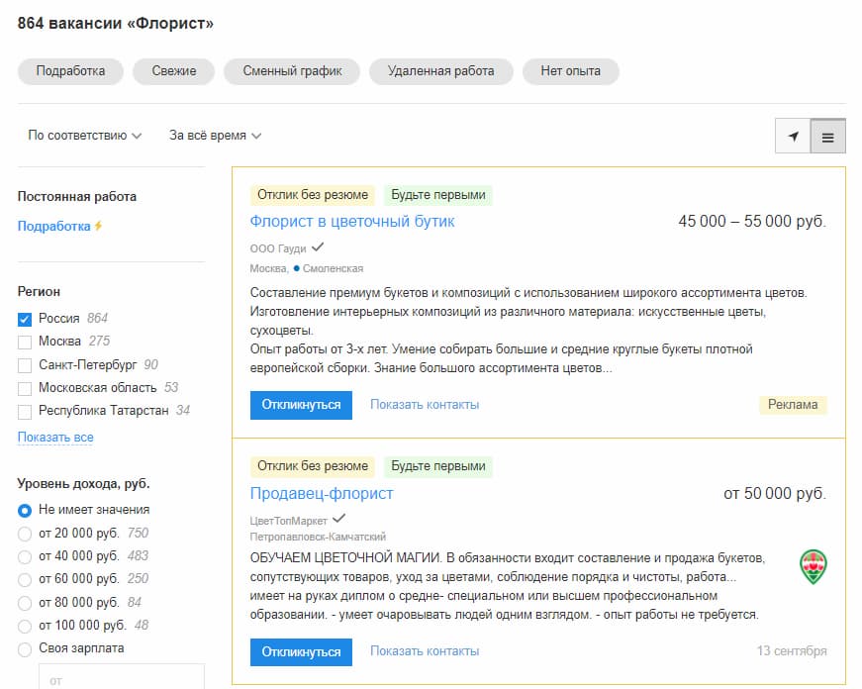The height and width of the screenshot is (689, 862).
Task: Enable the Санкт-Петербург checkbox
Action: (x=22, y=364)
